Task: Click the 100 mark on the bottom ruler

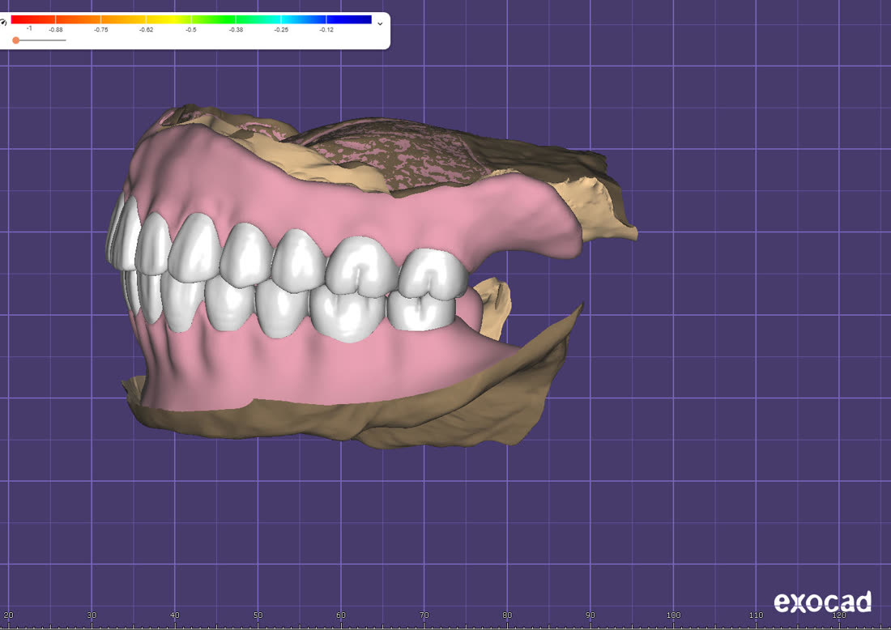Action: click(673, 615)
